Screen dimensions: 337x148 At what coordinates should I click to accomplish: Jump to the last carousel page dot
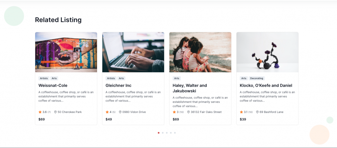[x=175, y=133]
